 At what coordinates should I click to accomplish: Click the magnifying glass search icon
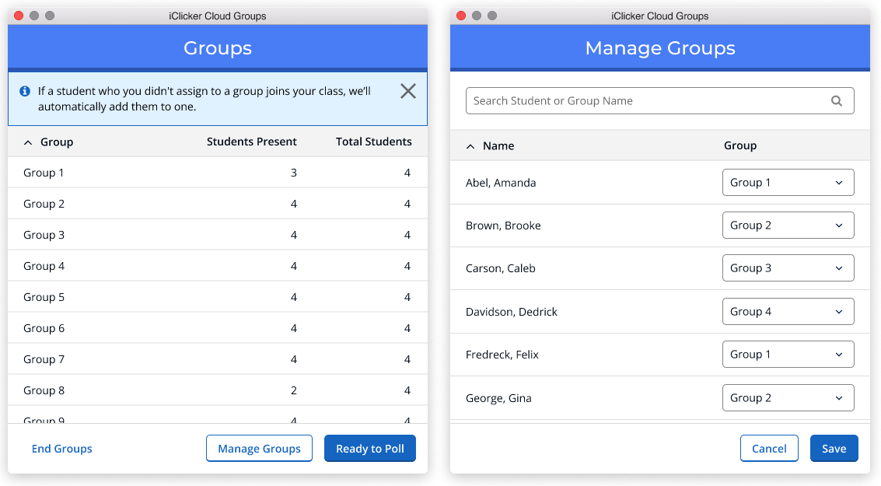(837, 100)
